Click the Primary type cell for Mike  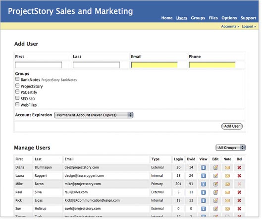pyautogui.click(x=157, y=184)
